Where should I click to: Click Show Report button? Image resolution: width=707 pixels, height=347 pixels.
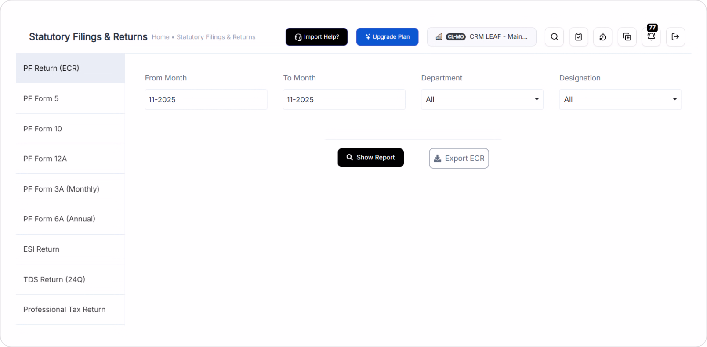point(370,158)
